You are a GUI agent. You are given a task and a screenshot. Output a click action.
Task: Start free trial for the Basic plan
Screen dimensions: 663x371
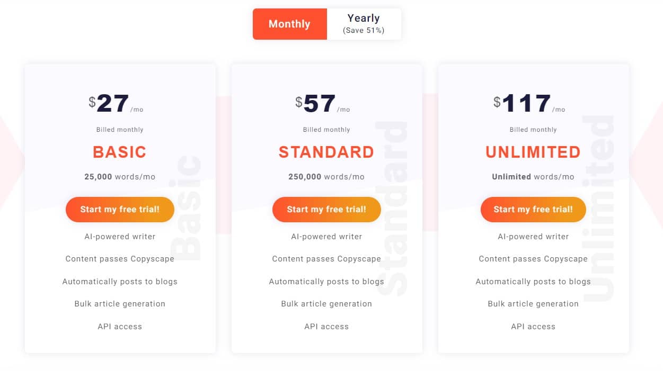(120, 210)
